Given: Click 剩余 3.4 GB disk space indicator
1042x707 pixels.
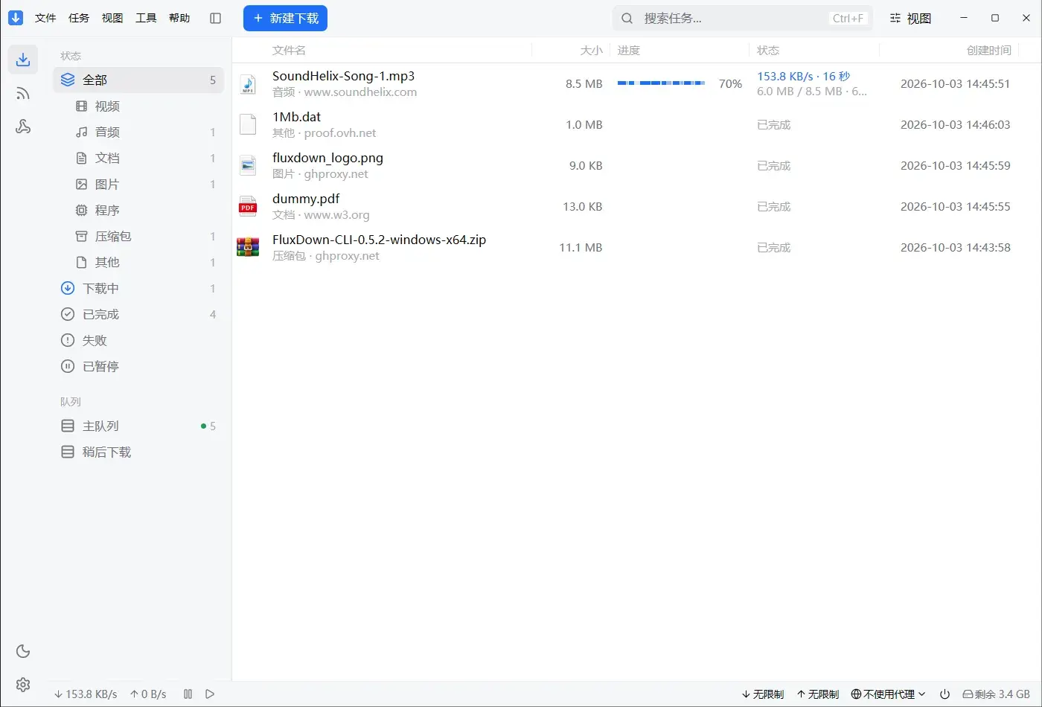Looking at the screenshot, I should click(x=996, y=694).
